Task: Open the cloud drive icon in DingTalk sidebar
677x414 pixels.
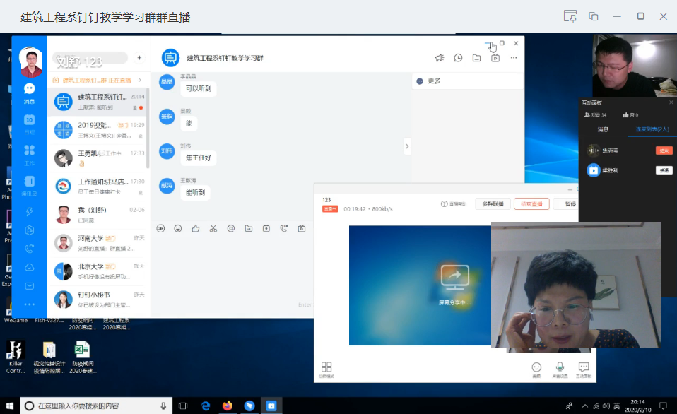Action: 30,267
